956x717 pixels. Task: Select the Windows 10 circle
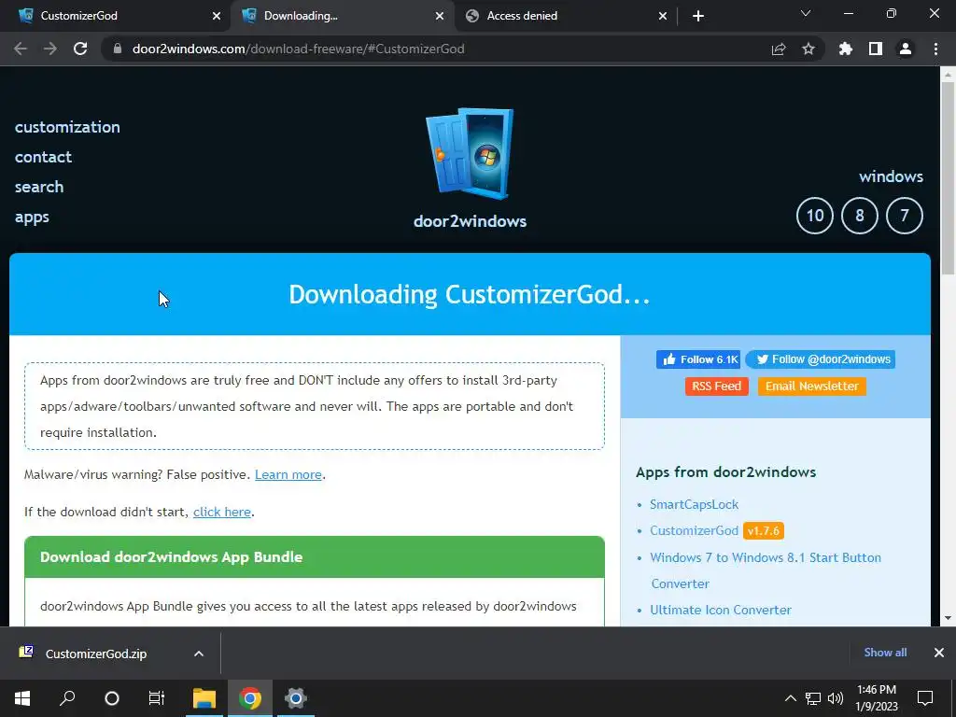(x=814, y=216)
